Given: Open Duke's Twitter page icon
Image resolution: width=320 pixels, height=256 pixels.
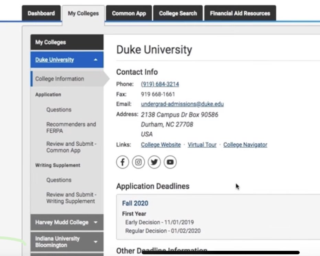Looking at the screenshot, I should (x=154, y=162).
